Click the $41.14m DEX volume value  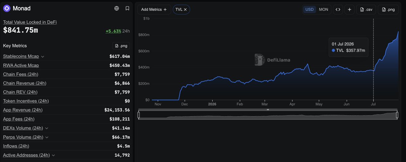(121, 128)
